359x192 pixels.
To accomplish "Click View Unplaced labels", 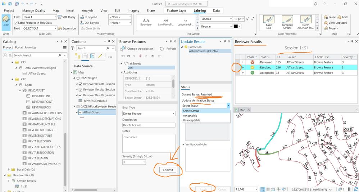I will pos(336,23).
